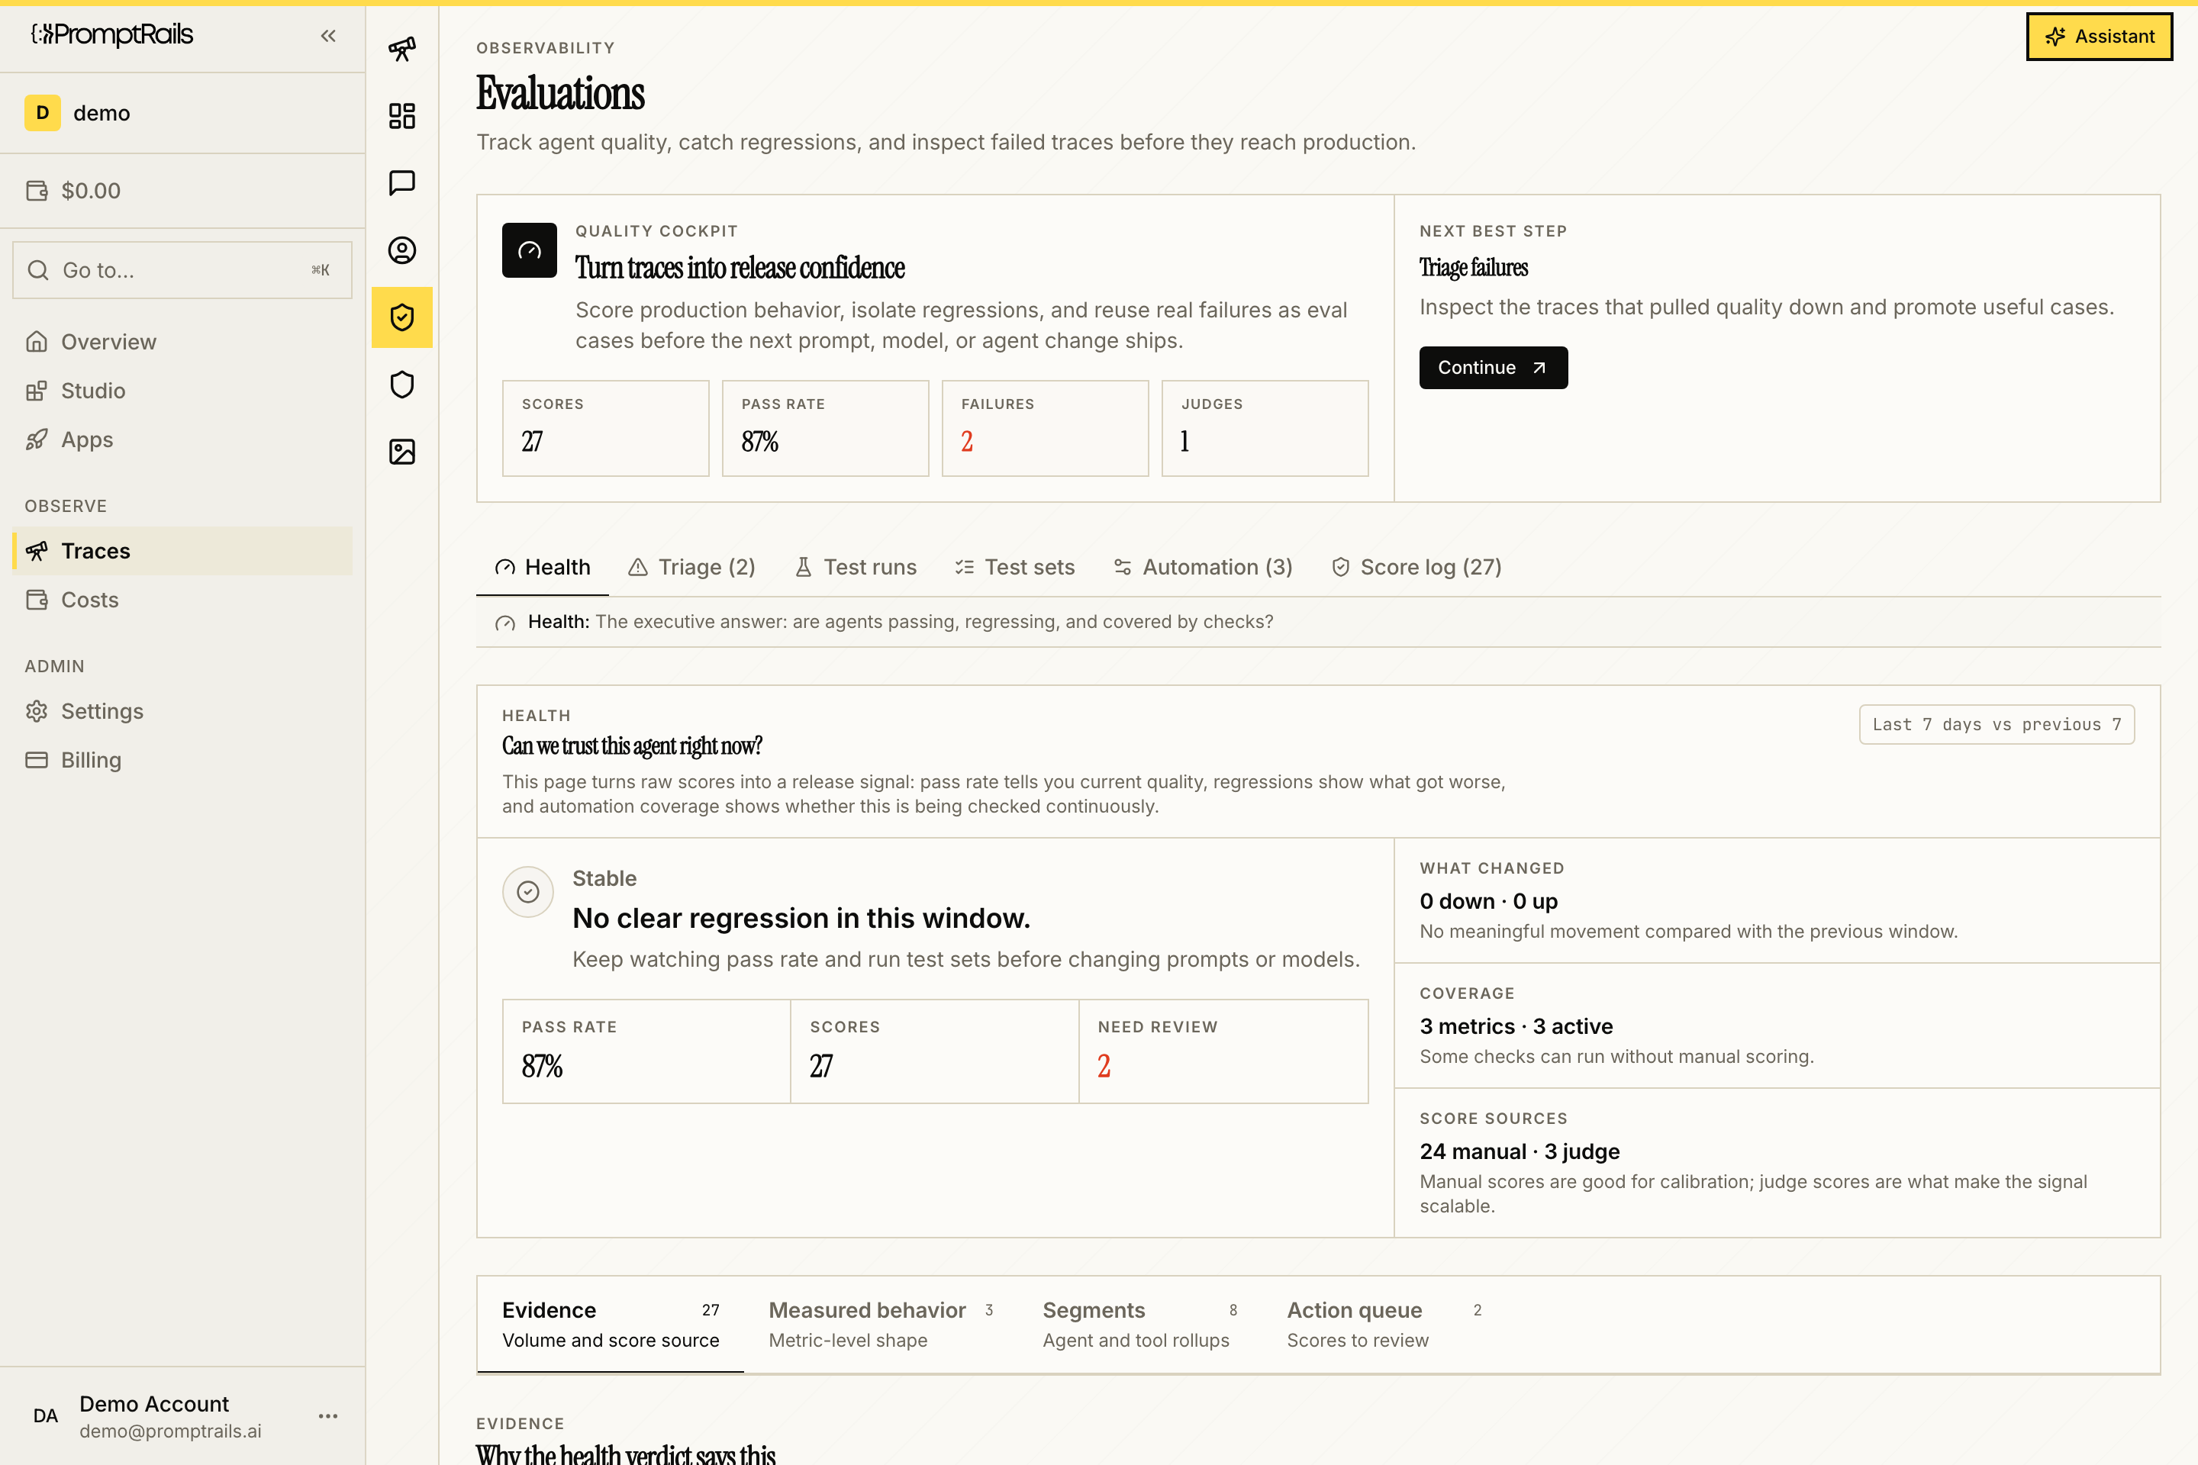The width and height of the screenshot is (2198, 1465).
Task: Click '0 down · 0 up' text
Action: coord(1489,902)
